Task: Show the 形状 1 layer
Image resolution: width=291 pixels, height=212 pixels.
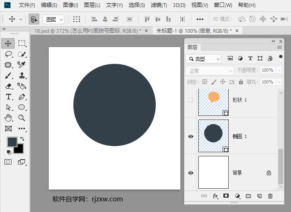Action: tap(191, 100)
